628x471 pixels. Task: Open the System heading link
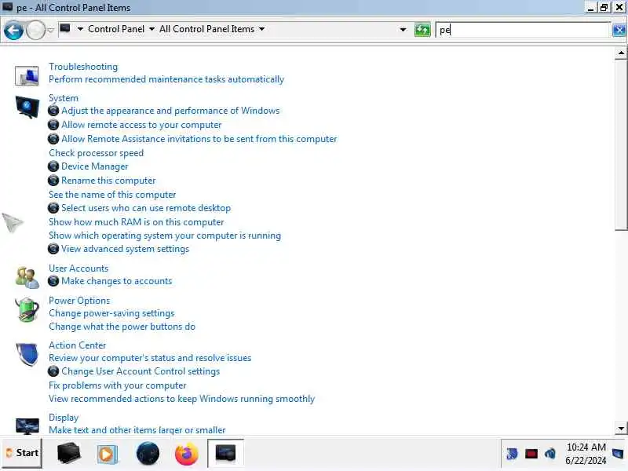point(64,98)
